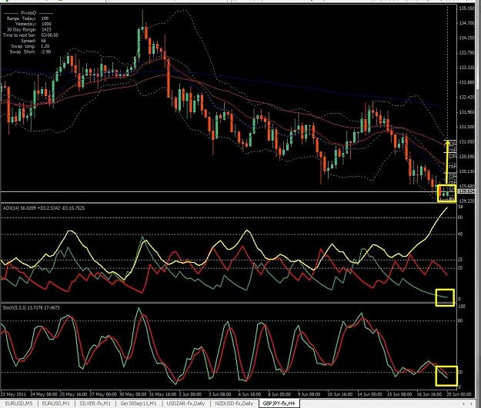Click the 134.700 price axis label

click(466, 23)
